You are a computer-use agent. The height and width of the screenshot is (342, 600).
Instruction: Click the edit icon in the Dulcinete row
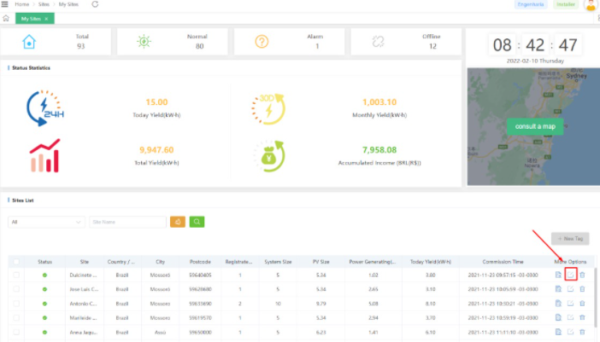pos(570,275)
